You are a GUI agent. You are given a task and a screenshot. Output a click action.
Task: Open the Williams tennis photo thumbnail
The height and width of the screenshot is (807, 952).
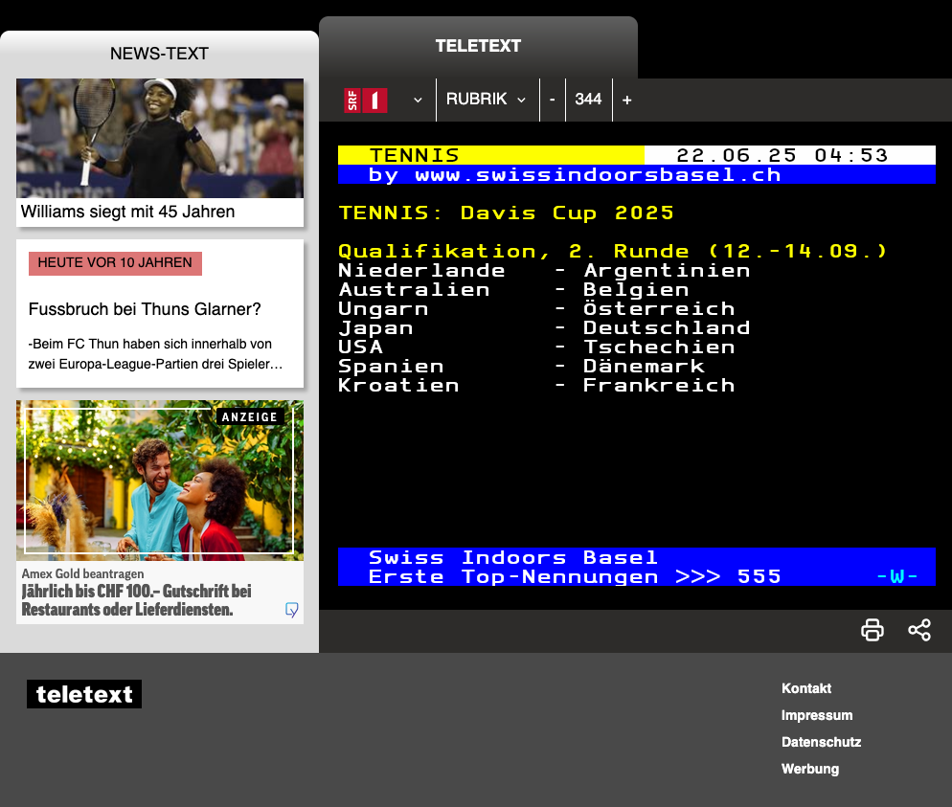(x=160, y=138)
